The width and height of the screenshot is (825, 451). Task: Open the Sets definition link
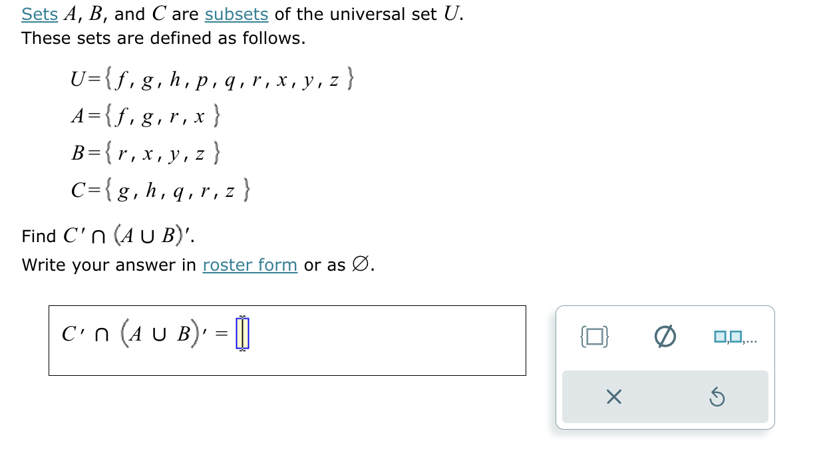(x=38, y=14)
